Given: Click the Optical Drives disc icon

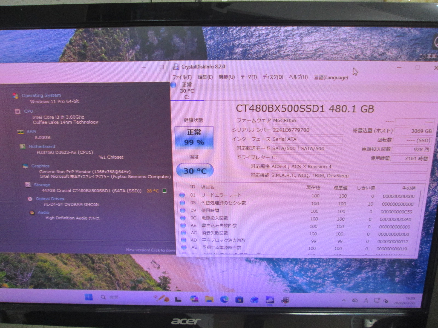Looking at the screenshot, I should (30, 199).
